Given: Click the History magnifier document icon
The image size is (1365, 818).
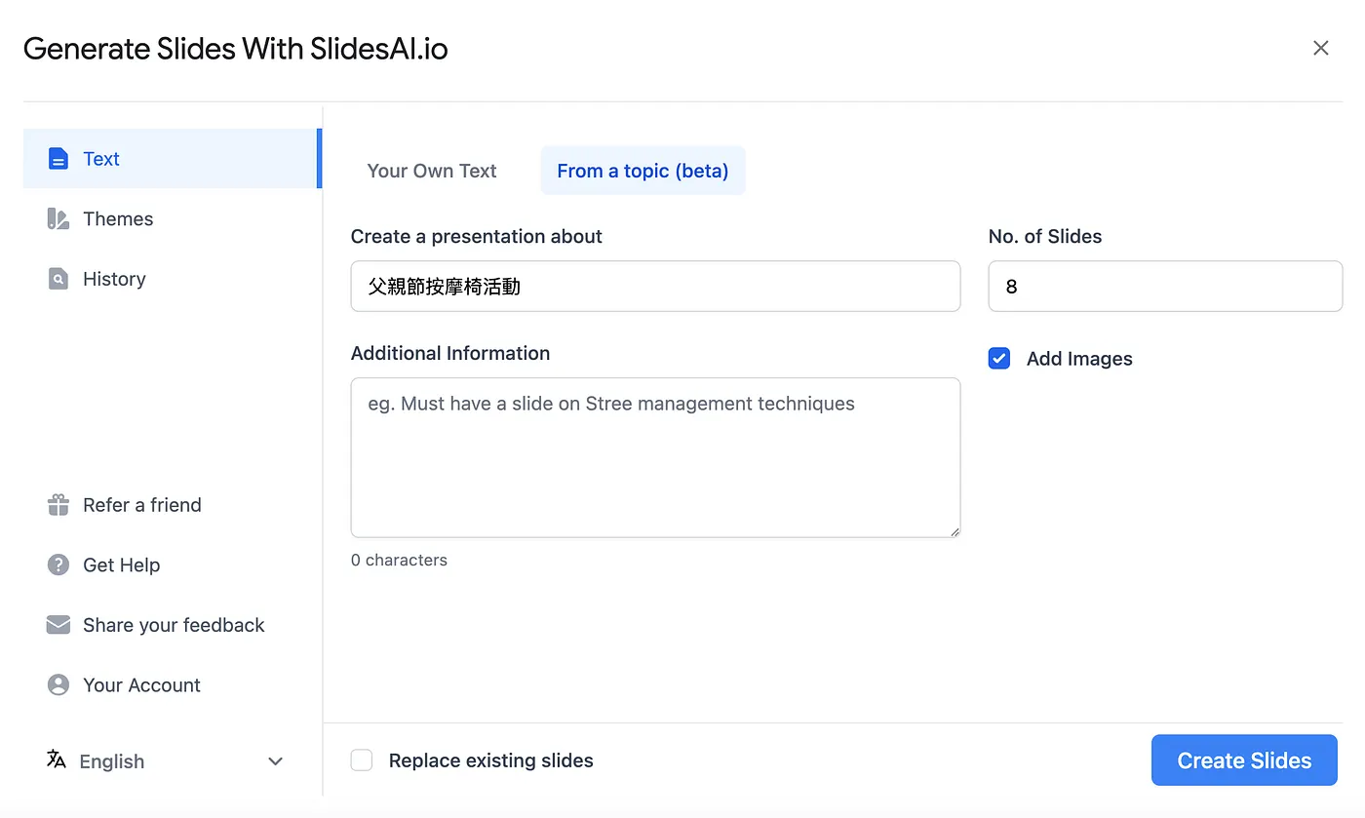Looking at the screenshot, I should (58, 279).
